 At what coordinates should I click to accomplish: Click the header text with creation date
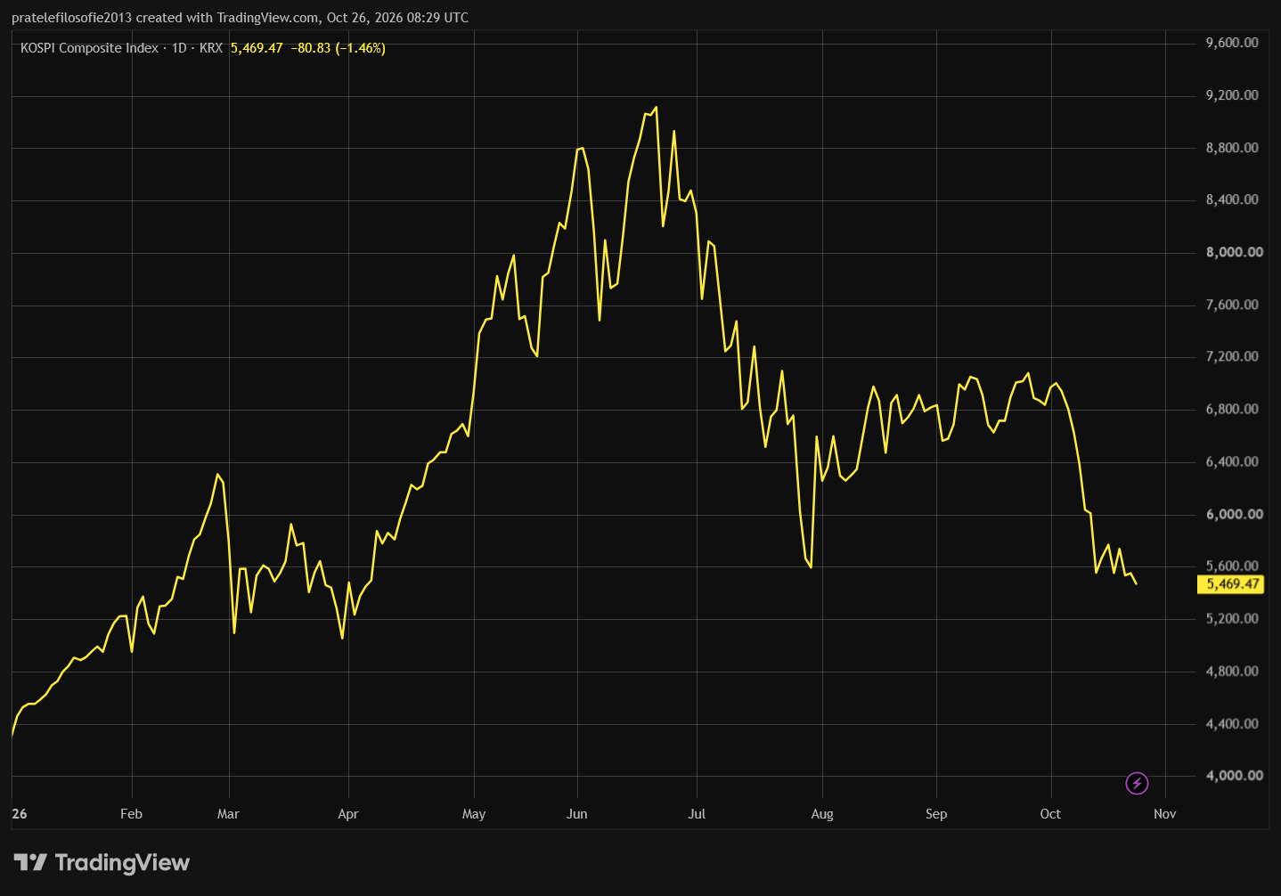tap(240, 18)
